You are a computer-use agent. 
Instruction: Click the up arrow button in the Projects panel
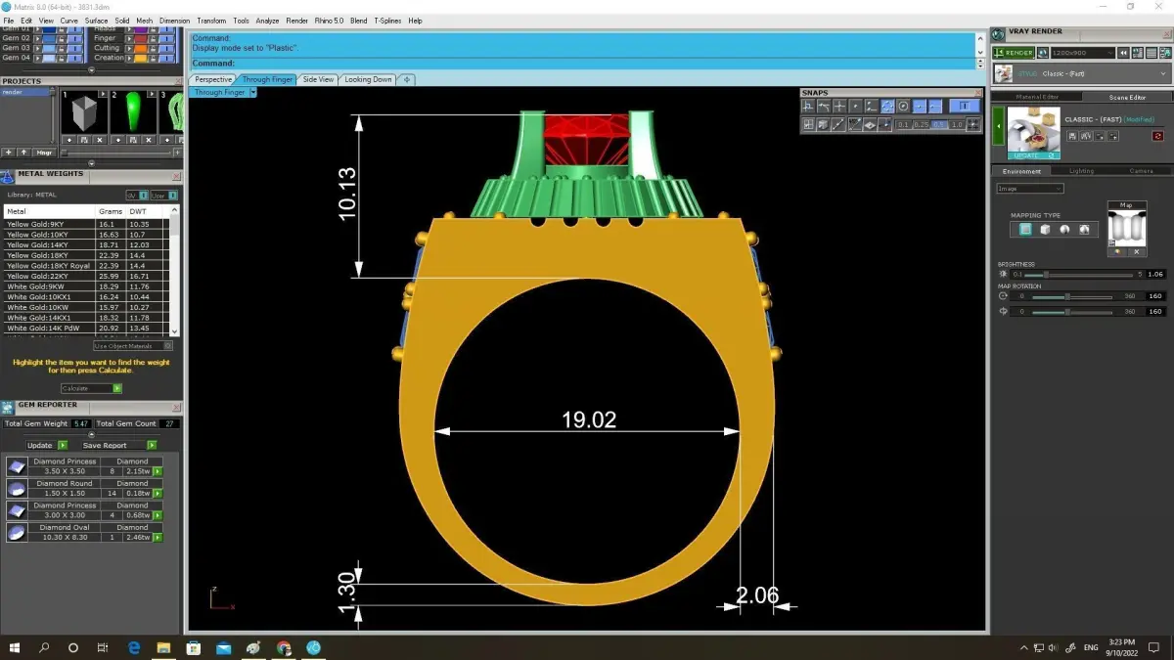(23, 153)
